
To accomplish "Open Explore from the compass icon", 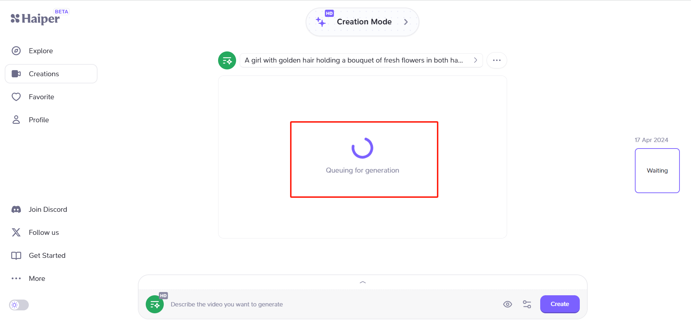I will pyautogui.click(x=16, y=51).
